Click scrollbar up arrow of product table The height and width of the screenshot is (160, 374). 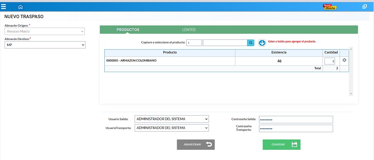351,49
